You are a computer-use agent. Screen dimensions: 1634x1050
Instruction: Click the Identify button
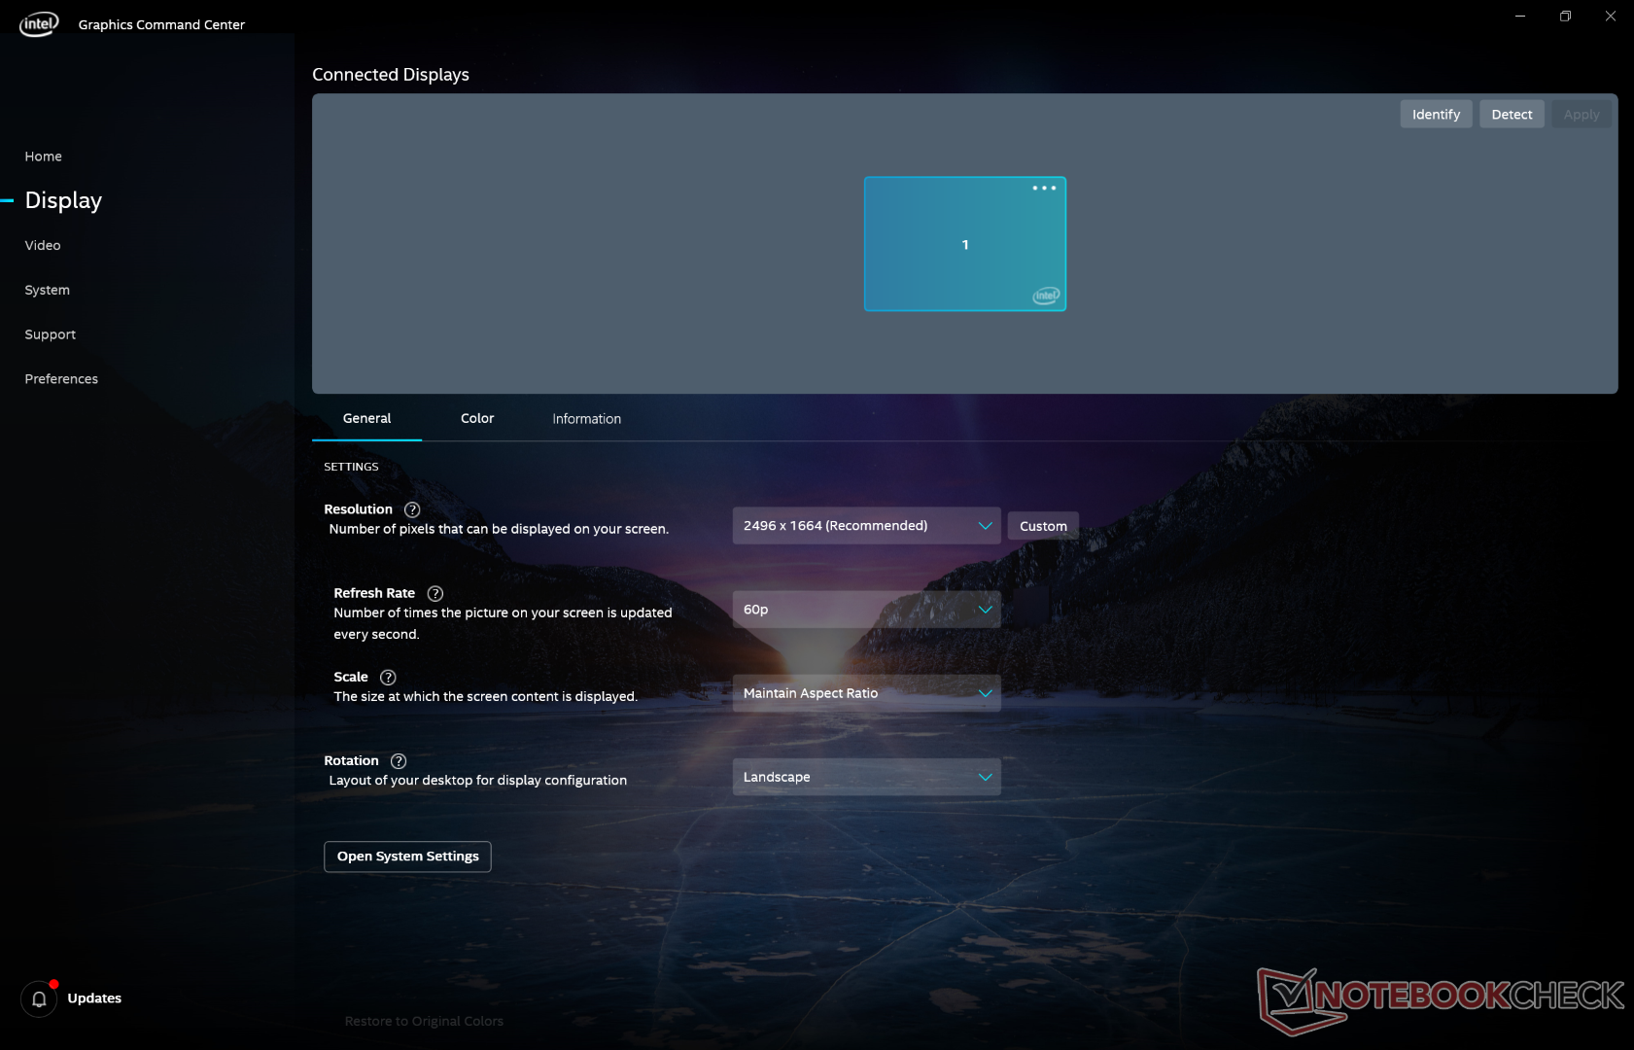(x=1437, y=115)
